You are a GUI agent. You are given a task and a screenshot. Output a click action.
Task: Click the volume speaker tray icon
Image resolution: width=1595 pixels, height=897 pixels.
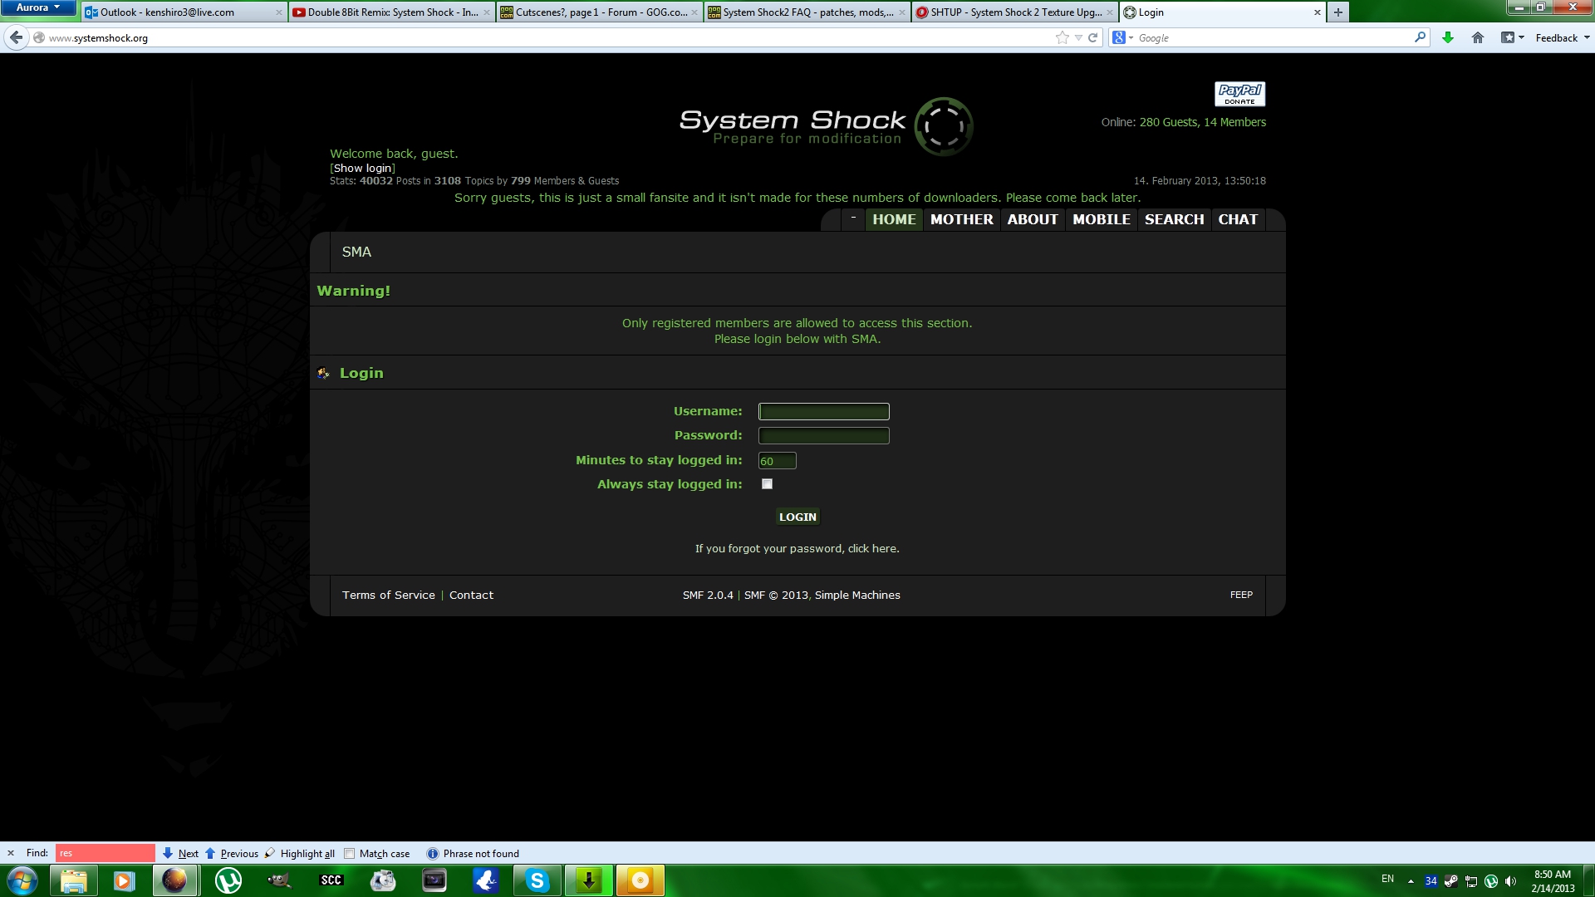tap(1511, 880)
